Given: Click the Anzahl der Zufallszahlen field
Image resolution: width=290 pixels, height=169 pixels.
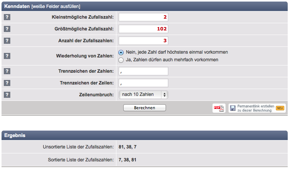Looking at the screenshot, I should click(143, 41).
